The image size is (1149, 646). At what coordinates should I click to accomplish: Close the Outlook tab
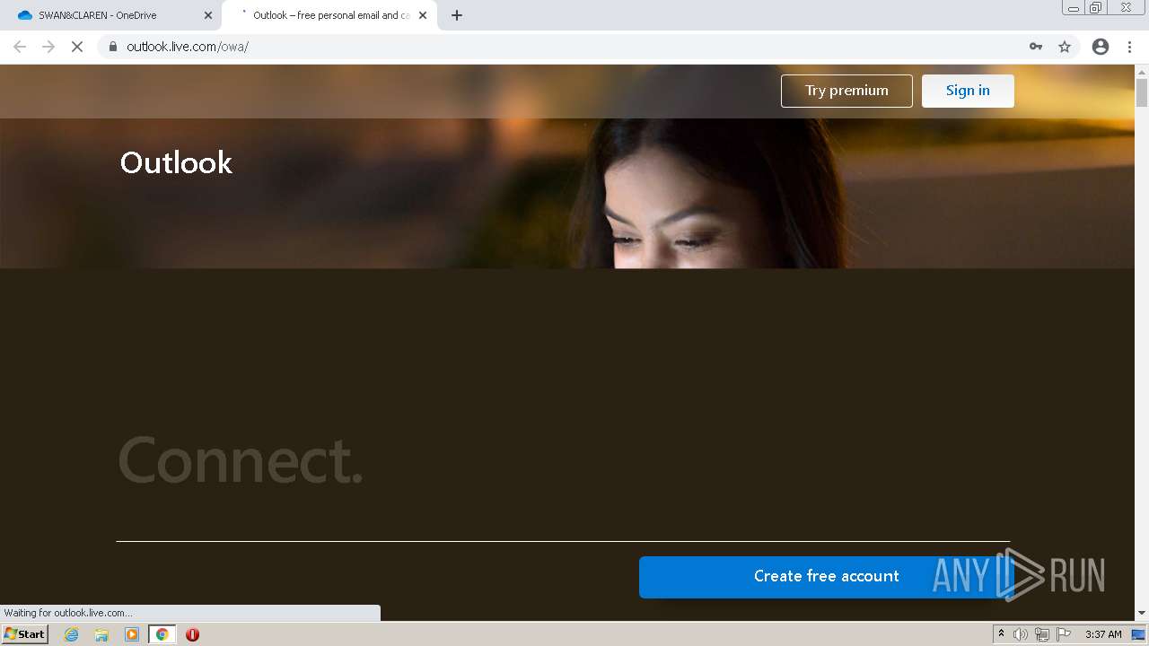pyautogui.click(x=423, y=15)
